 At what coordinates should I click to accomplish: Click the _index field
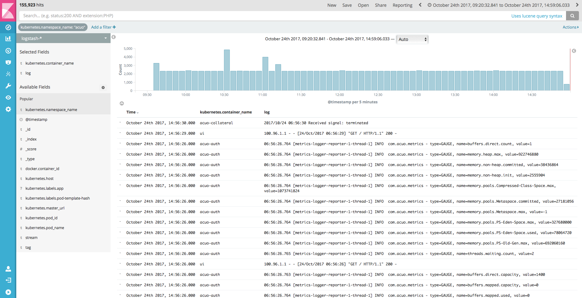click(31, 139)
